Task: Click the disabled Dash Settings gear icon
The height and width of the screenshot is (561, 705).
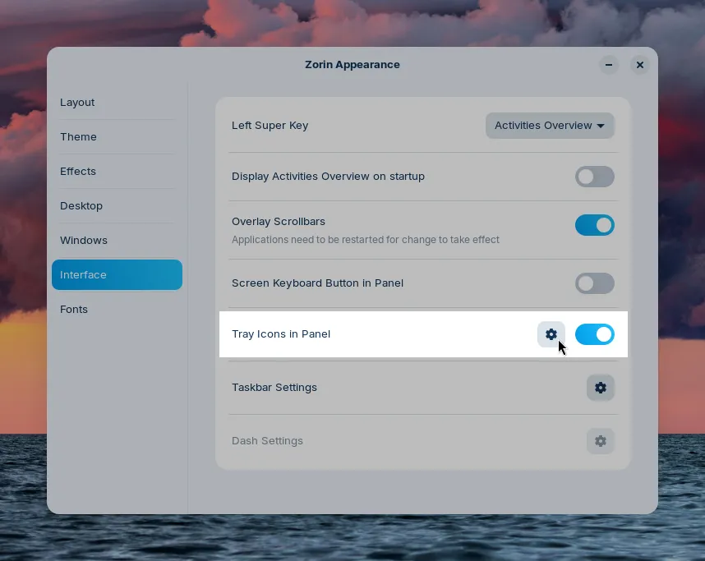Action: [x=600, y=440]
